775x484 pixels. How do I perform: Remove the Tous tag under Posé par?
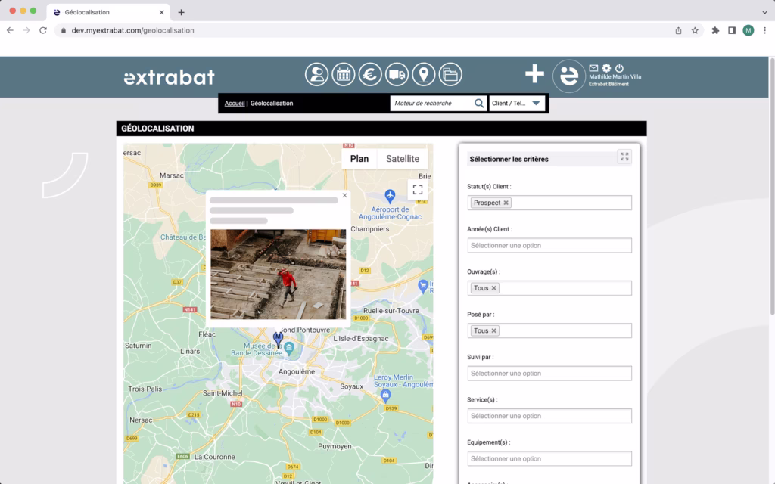[493, 331]
